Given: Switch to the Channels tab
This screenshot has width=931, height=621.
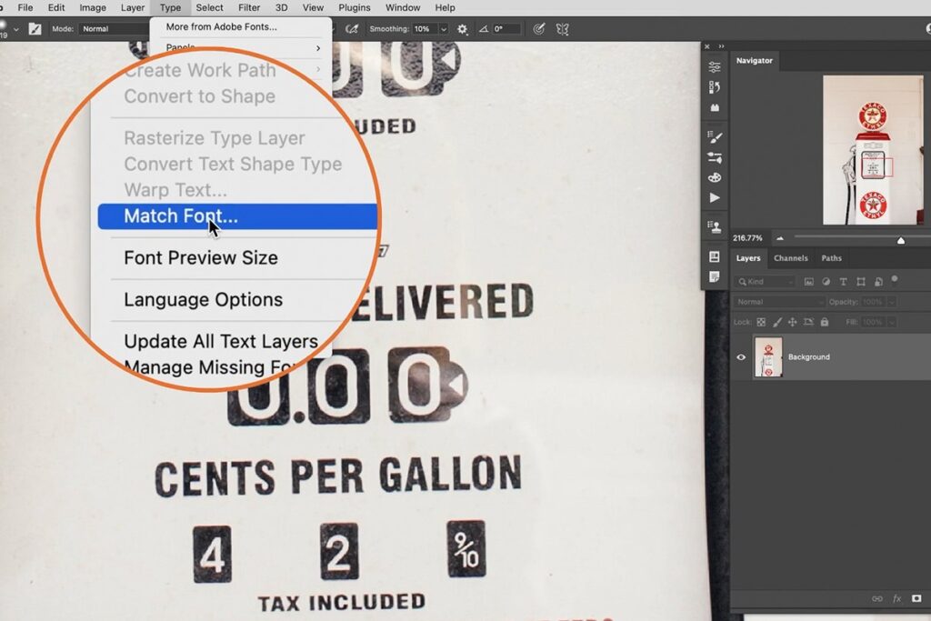Looking at the screenshot, I should [790, 258].
